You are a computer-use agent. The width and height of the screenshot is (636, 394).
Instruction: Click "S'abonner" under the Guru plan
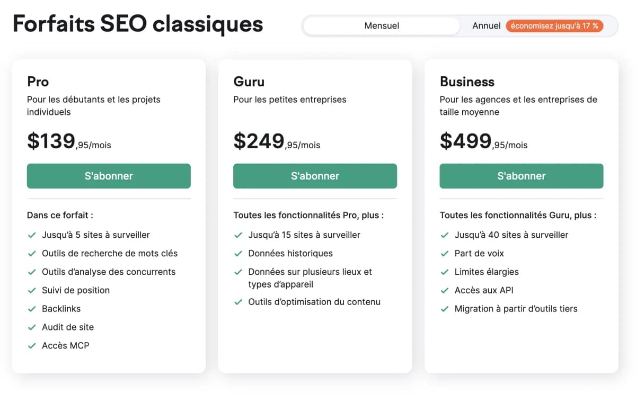315,176
